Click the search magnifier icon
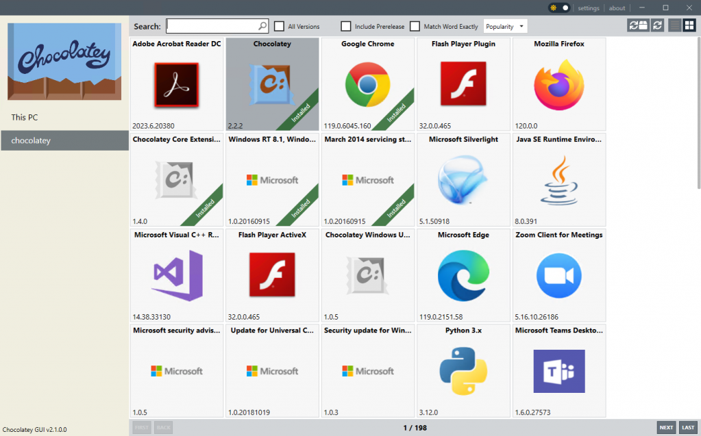The image size is (701, 436). coord(262,27)
